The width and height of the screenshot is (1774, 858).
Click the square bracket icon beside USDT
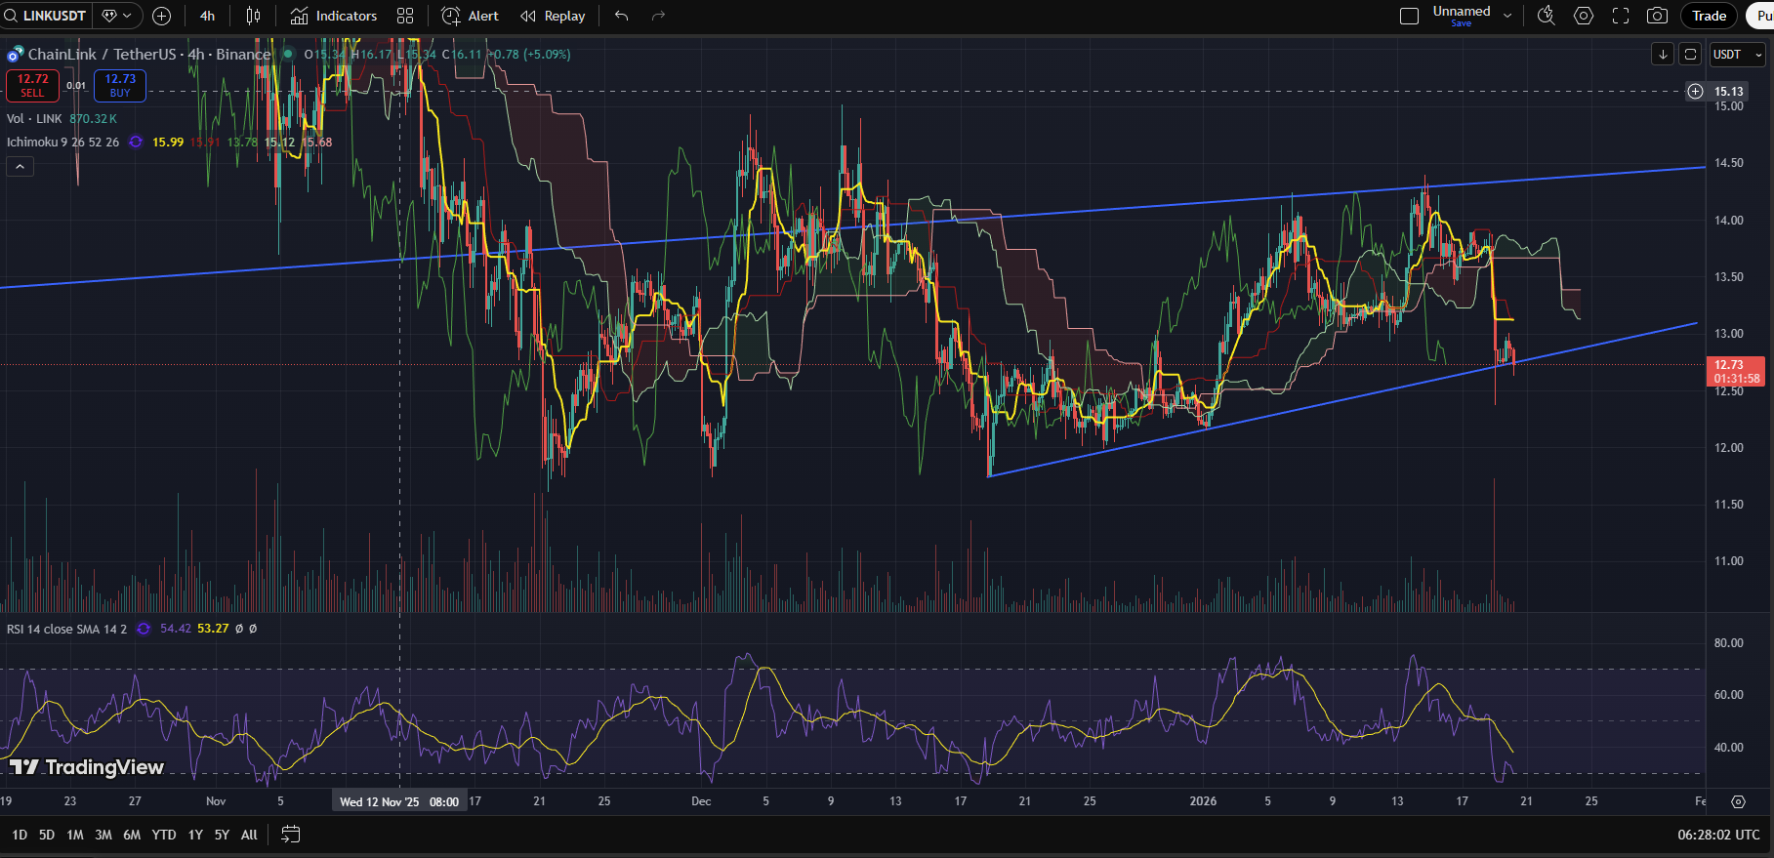click(1690, 55)
